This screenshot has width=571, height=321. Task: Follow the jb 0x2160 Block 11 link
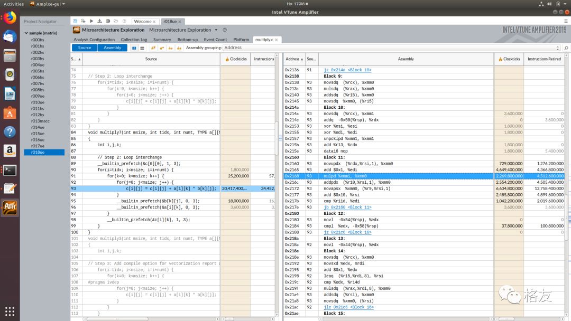[347, 207]
